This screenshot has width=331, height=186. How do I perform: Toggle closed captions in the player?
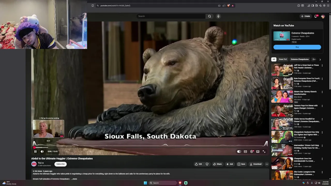point(245,152)
